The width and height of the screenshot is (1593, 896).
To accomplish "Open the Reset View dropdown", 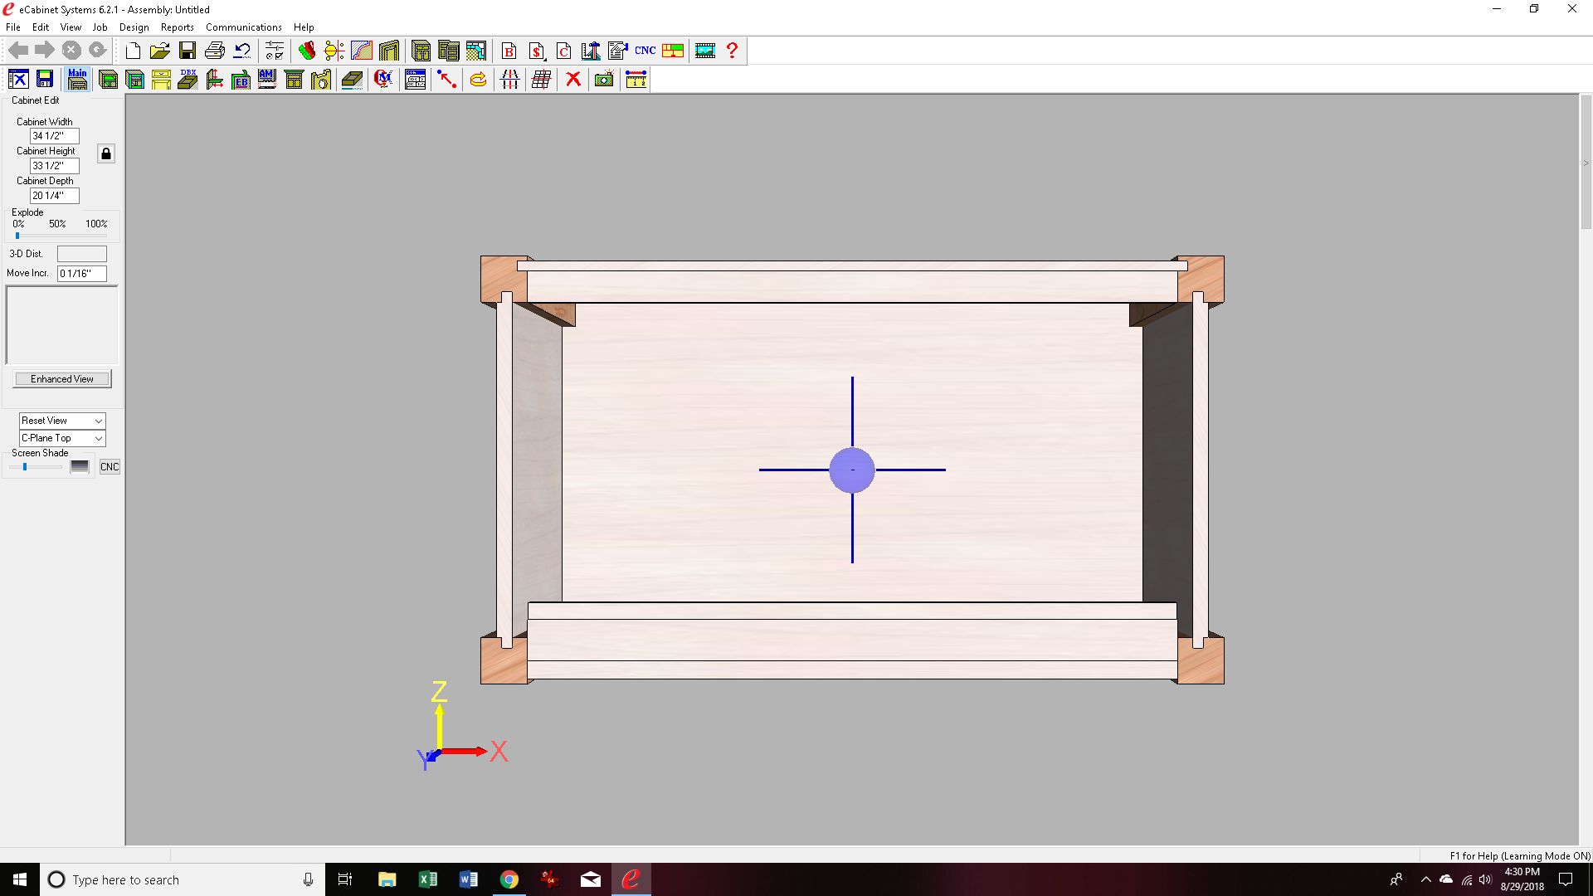I will (62, 421).
